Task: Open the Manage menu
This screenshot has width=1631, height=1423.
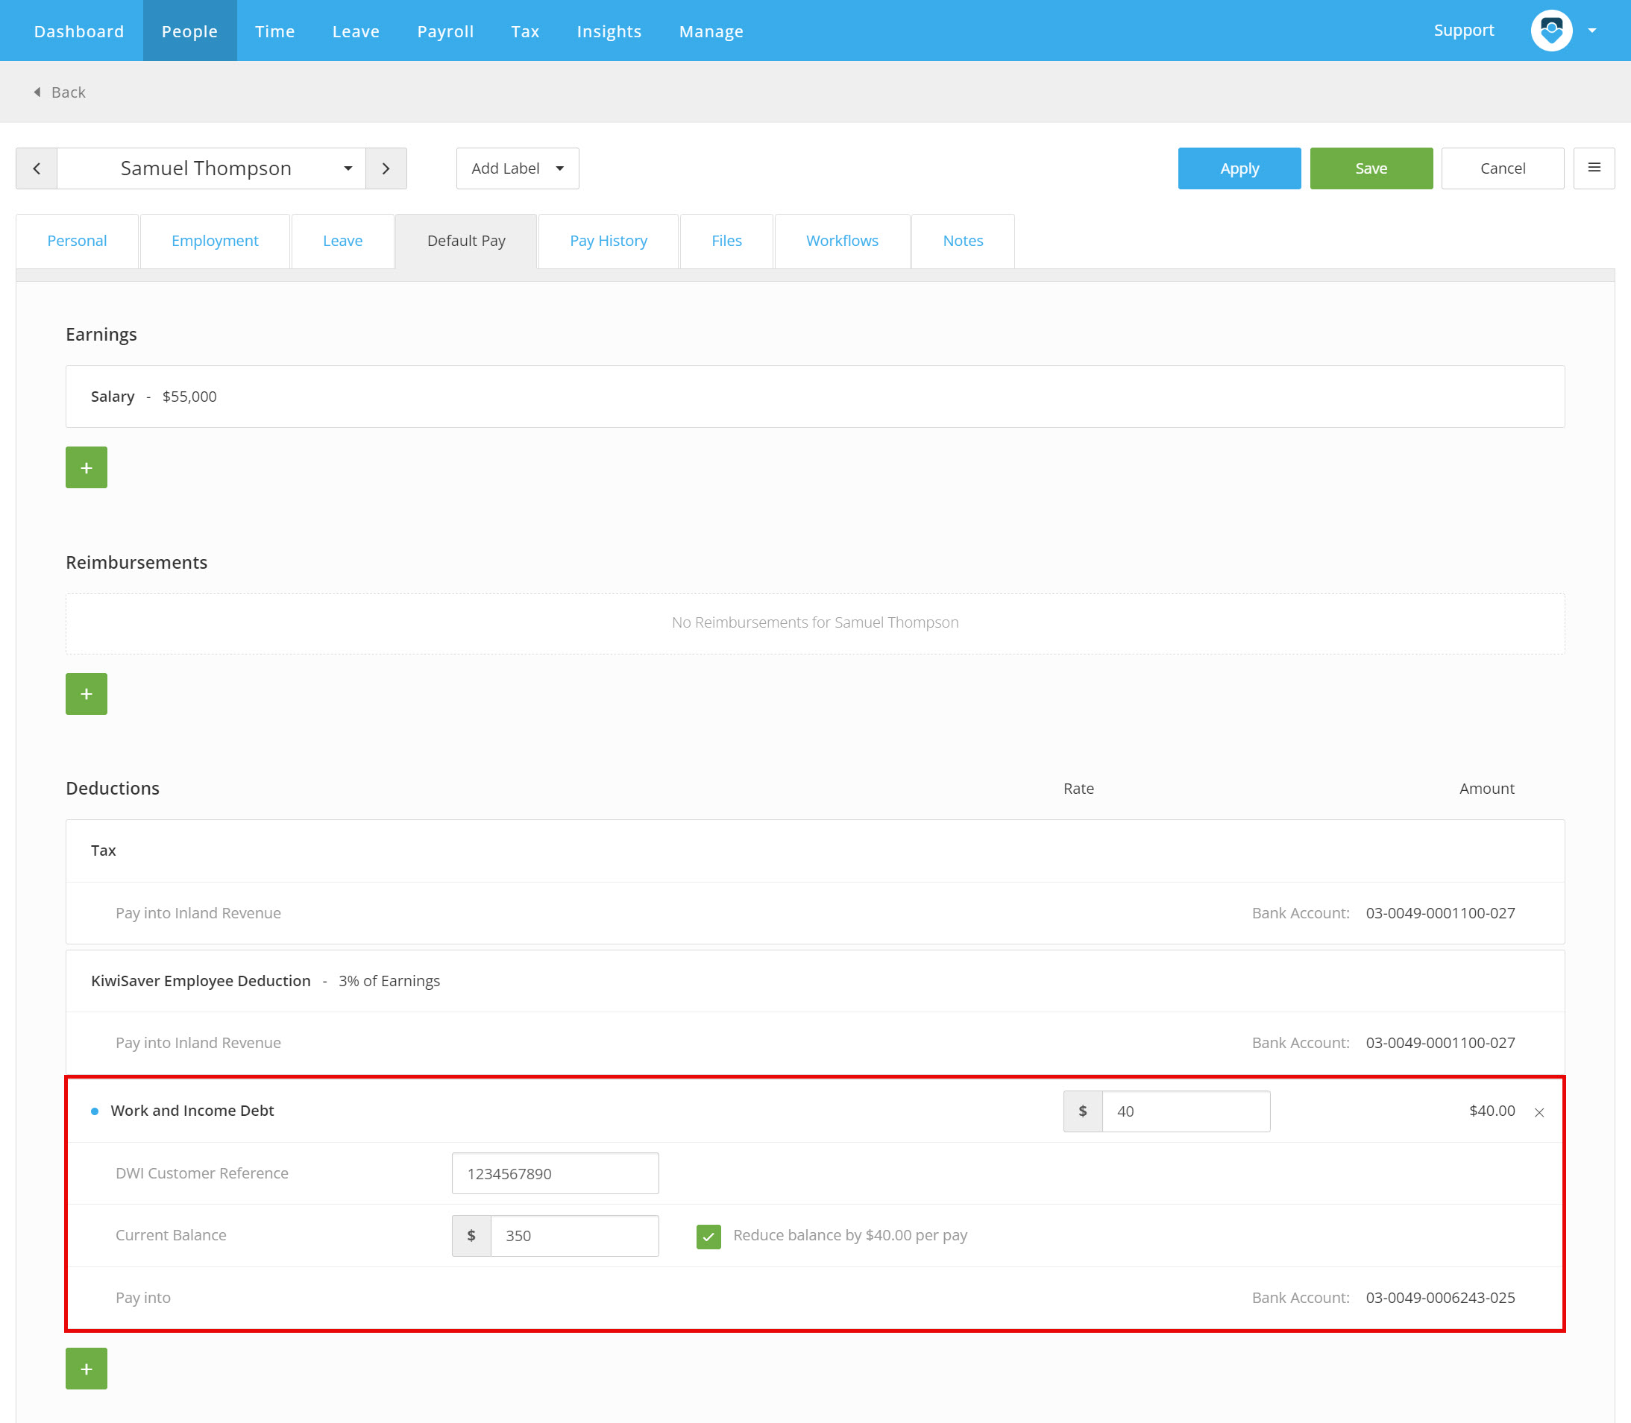Action: coord(711,31)
